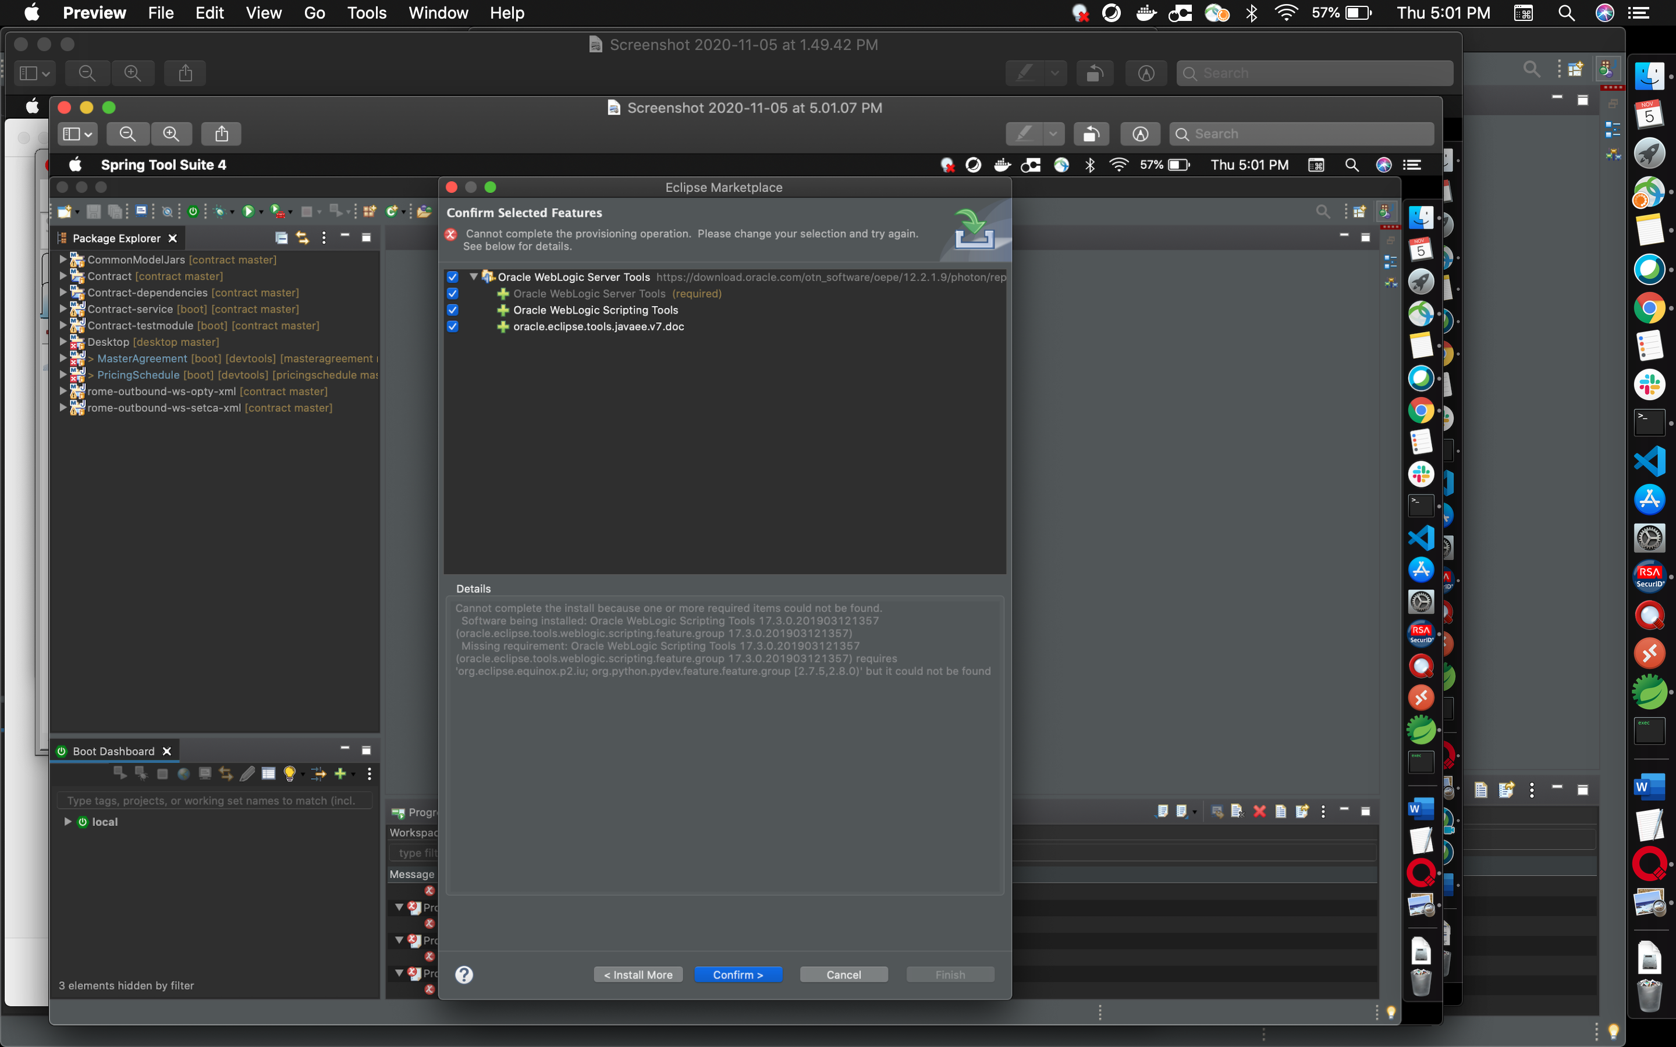This screenshot has width=1676, height=1047.
Task: Click the disabled Finish button
Action: point(950,974)
